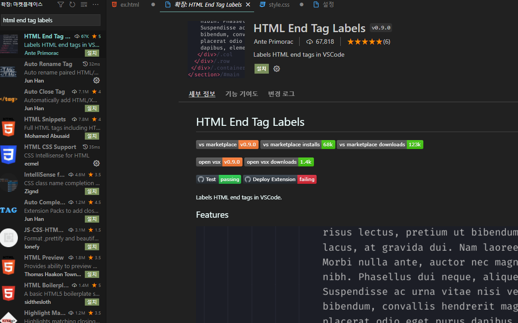This screenshot has height=323, width=518.
Task: Click the HTML Preview extension icon
Action: coord(8,265)
